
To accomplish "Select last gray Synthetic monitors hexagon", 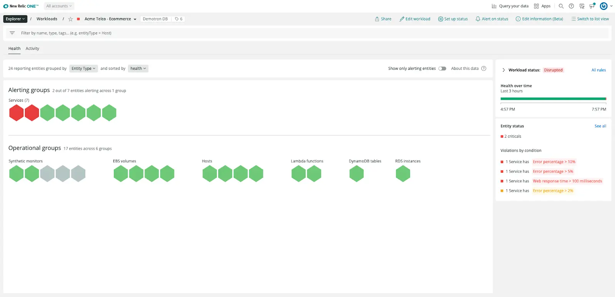I will (x=78, y=173).
